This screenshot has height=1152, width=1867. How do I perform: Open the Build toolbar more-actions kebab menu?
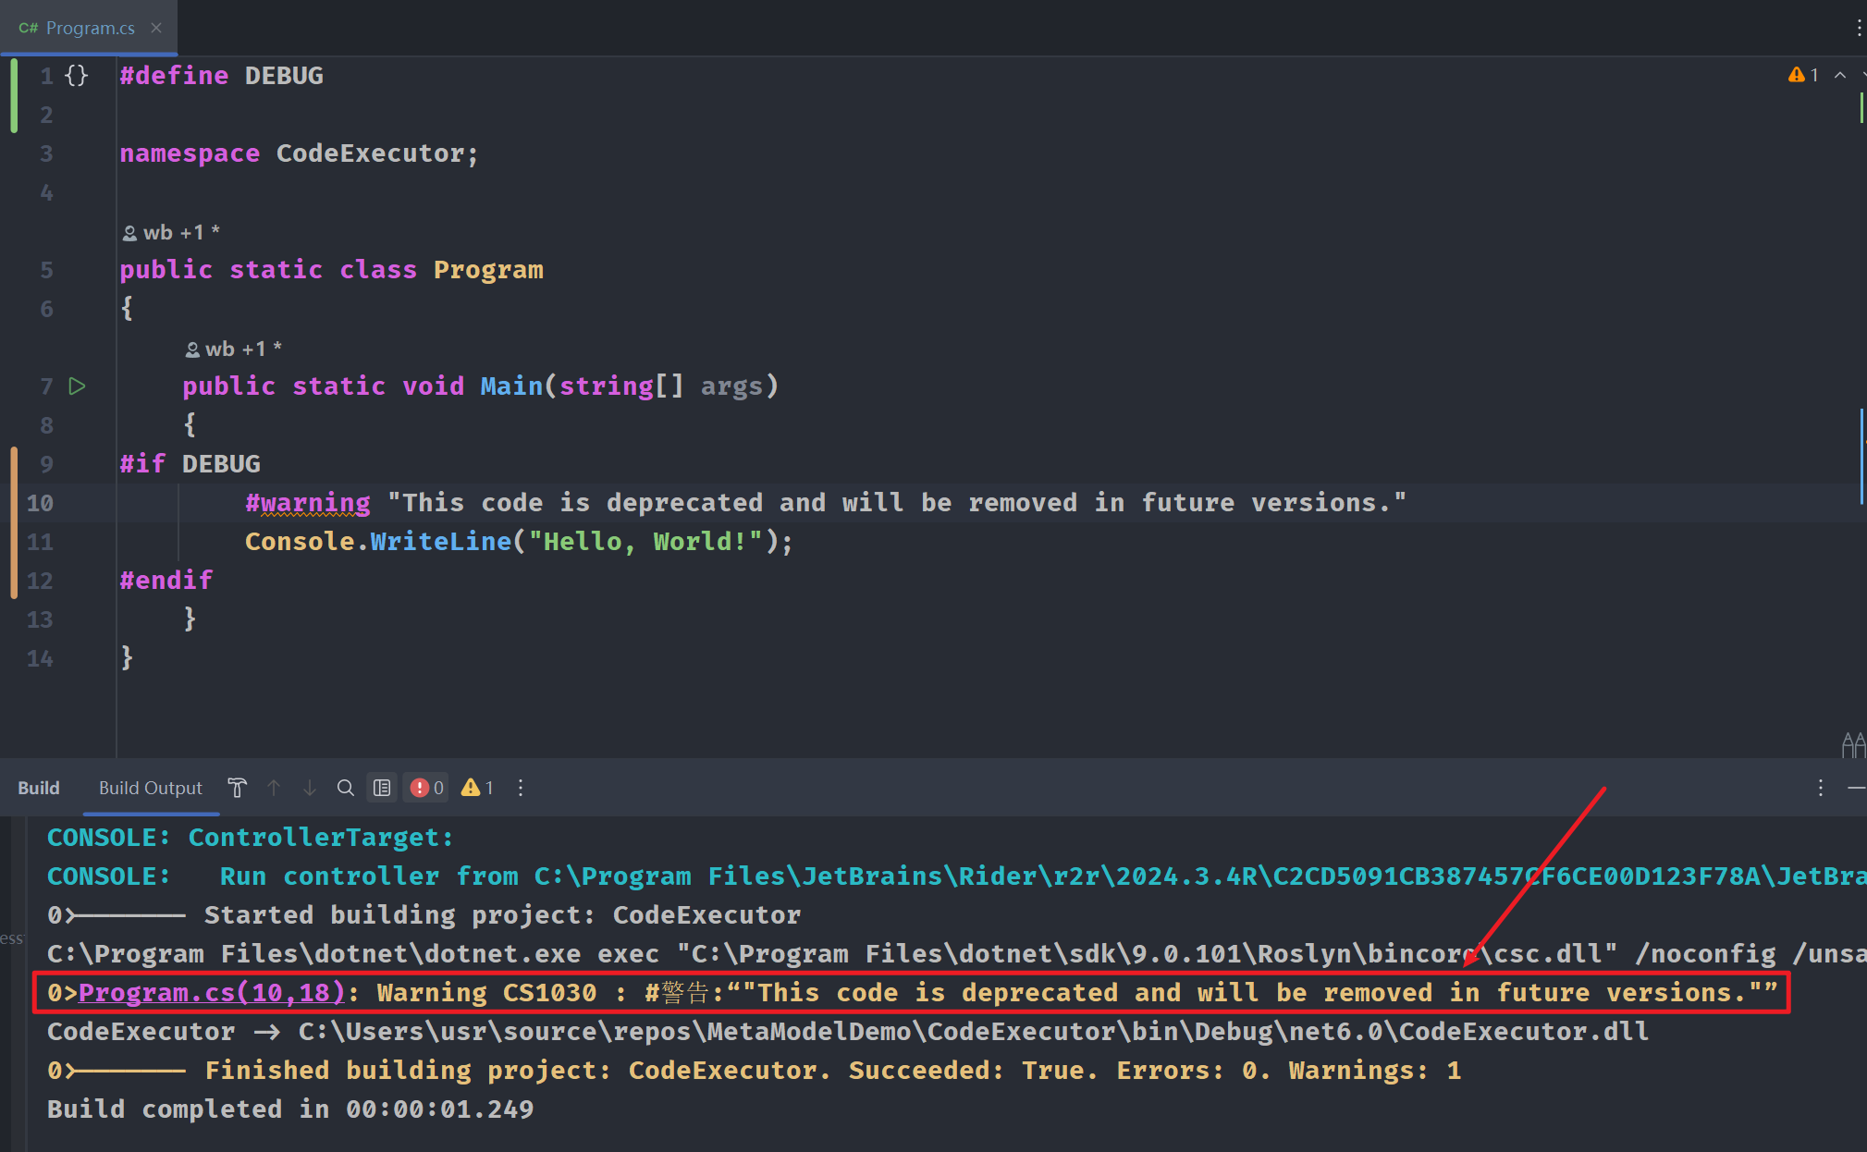tap(521, 788)
